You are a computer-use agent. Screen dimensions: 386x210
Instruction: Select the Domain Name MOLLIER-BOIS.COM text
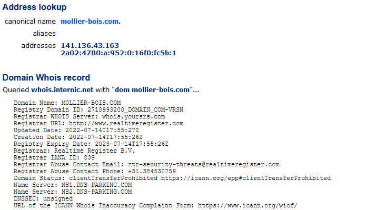click(91, 103)
